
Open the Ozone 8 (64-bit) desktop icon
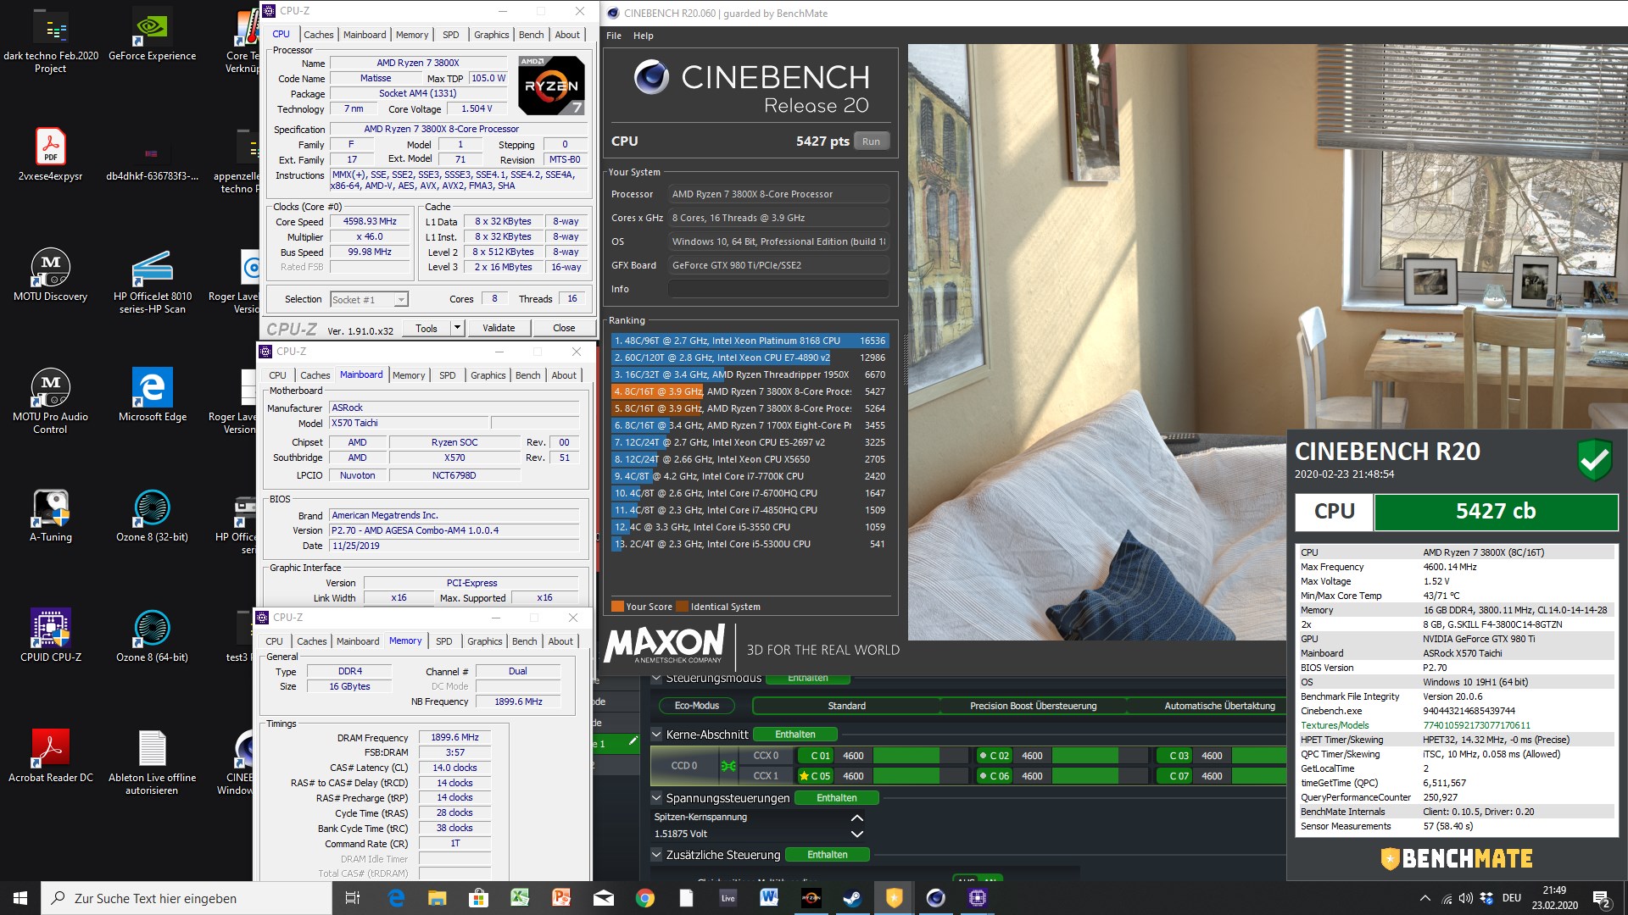click(153, 636)
